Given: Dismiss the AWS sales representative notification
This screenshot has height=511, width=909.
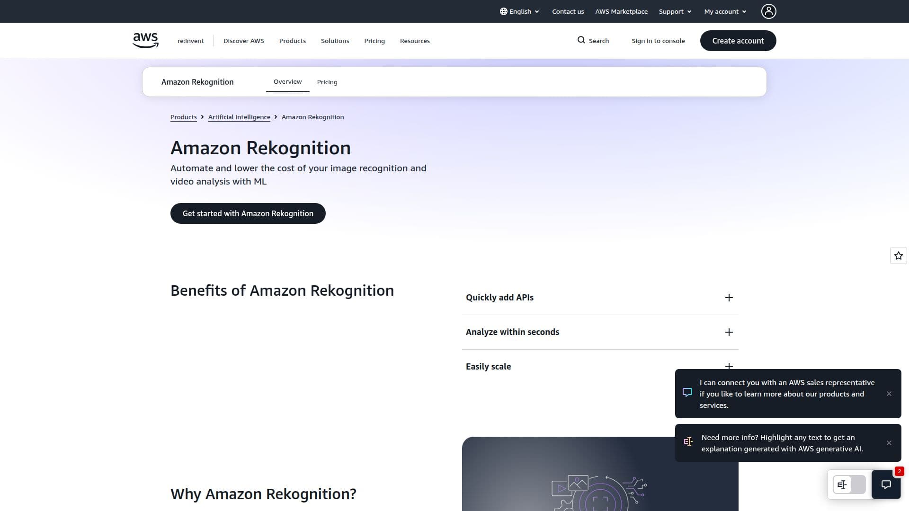Looking at the screenshot, I should [x=889, y=394].
